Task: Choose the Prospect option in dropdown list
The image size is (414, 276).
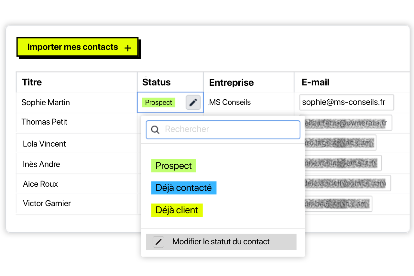Action: (174, 166)
